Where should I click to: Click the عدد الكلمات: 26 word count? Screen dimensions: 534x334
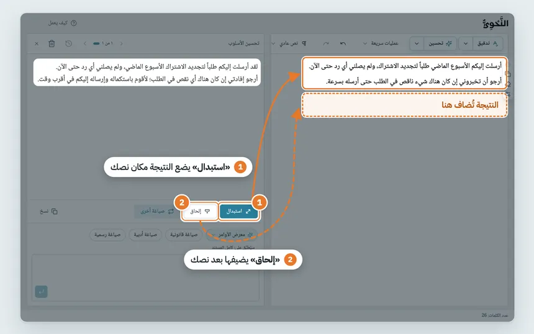coord(495,315)
